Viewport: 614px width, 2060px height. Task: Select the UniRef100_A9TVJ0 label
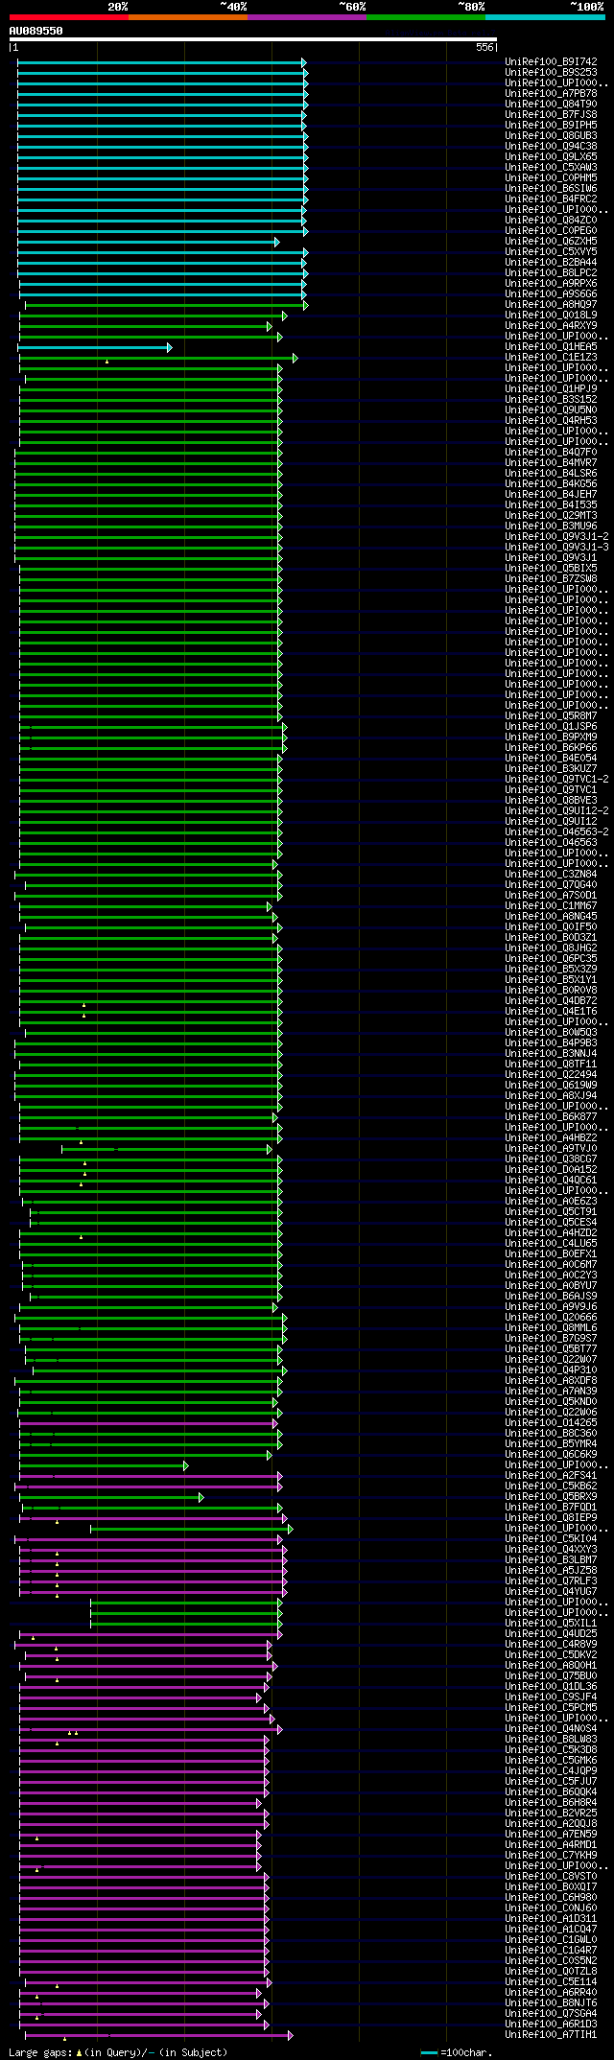coord(551,1148)
